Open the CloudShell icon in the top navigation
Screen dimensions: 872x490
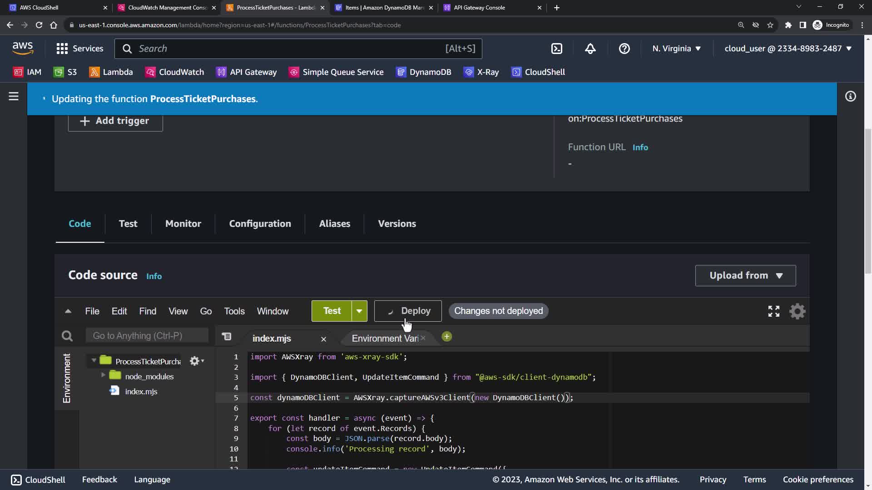click(557, 49)
